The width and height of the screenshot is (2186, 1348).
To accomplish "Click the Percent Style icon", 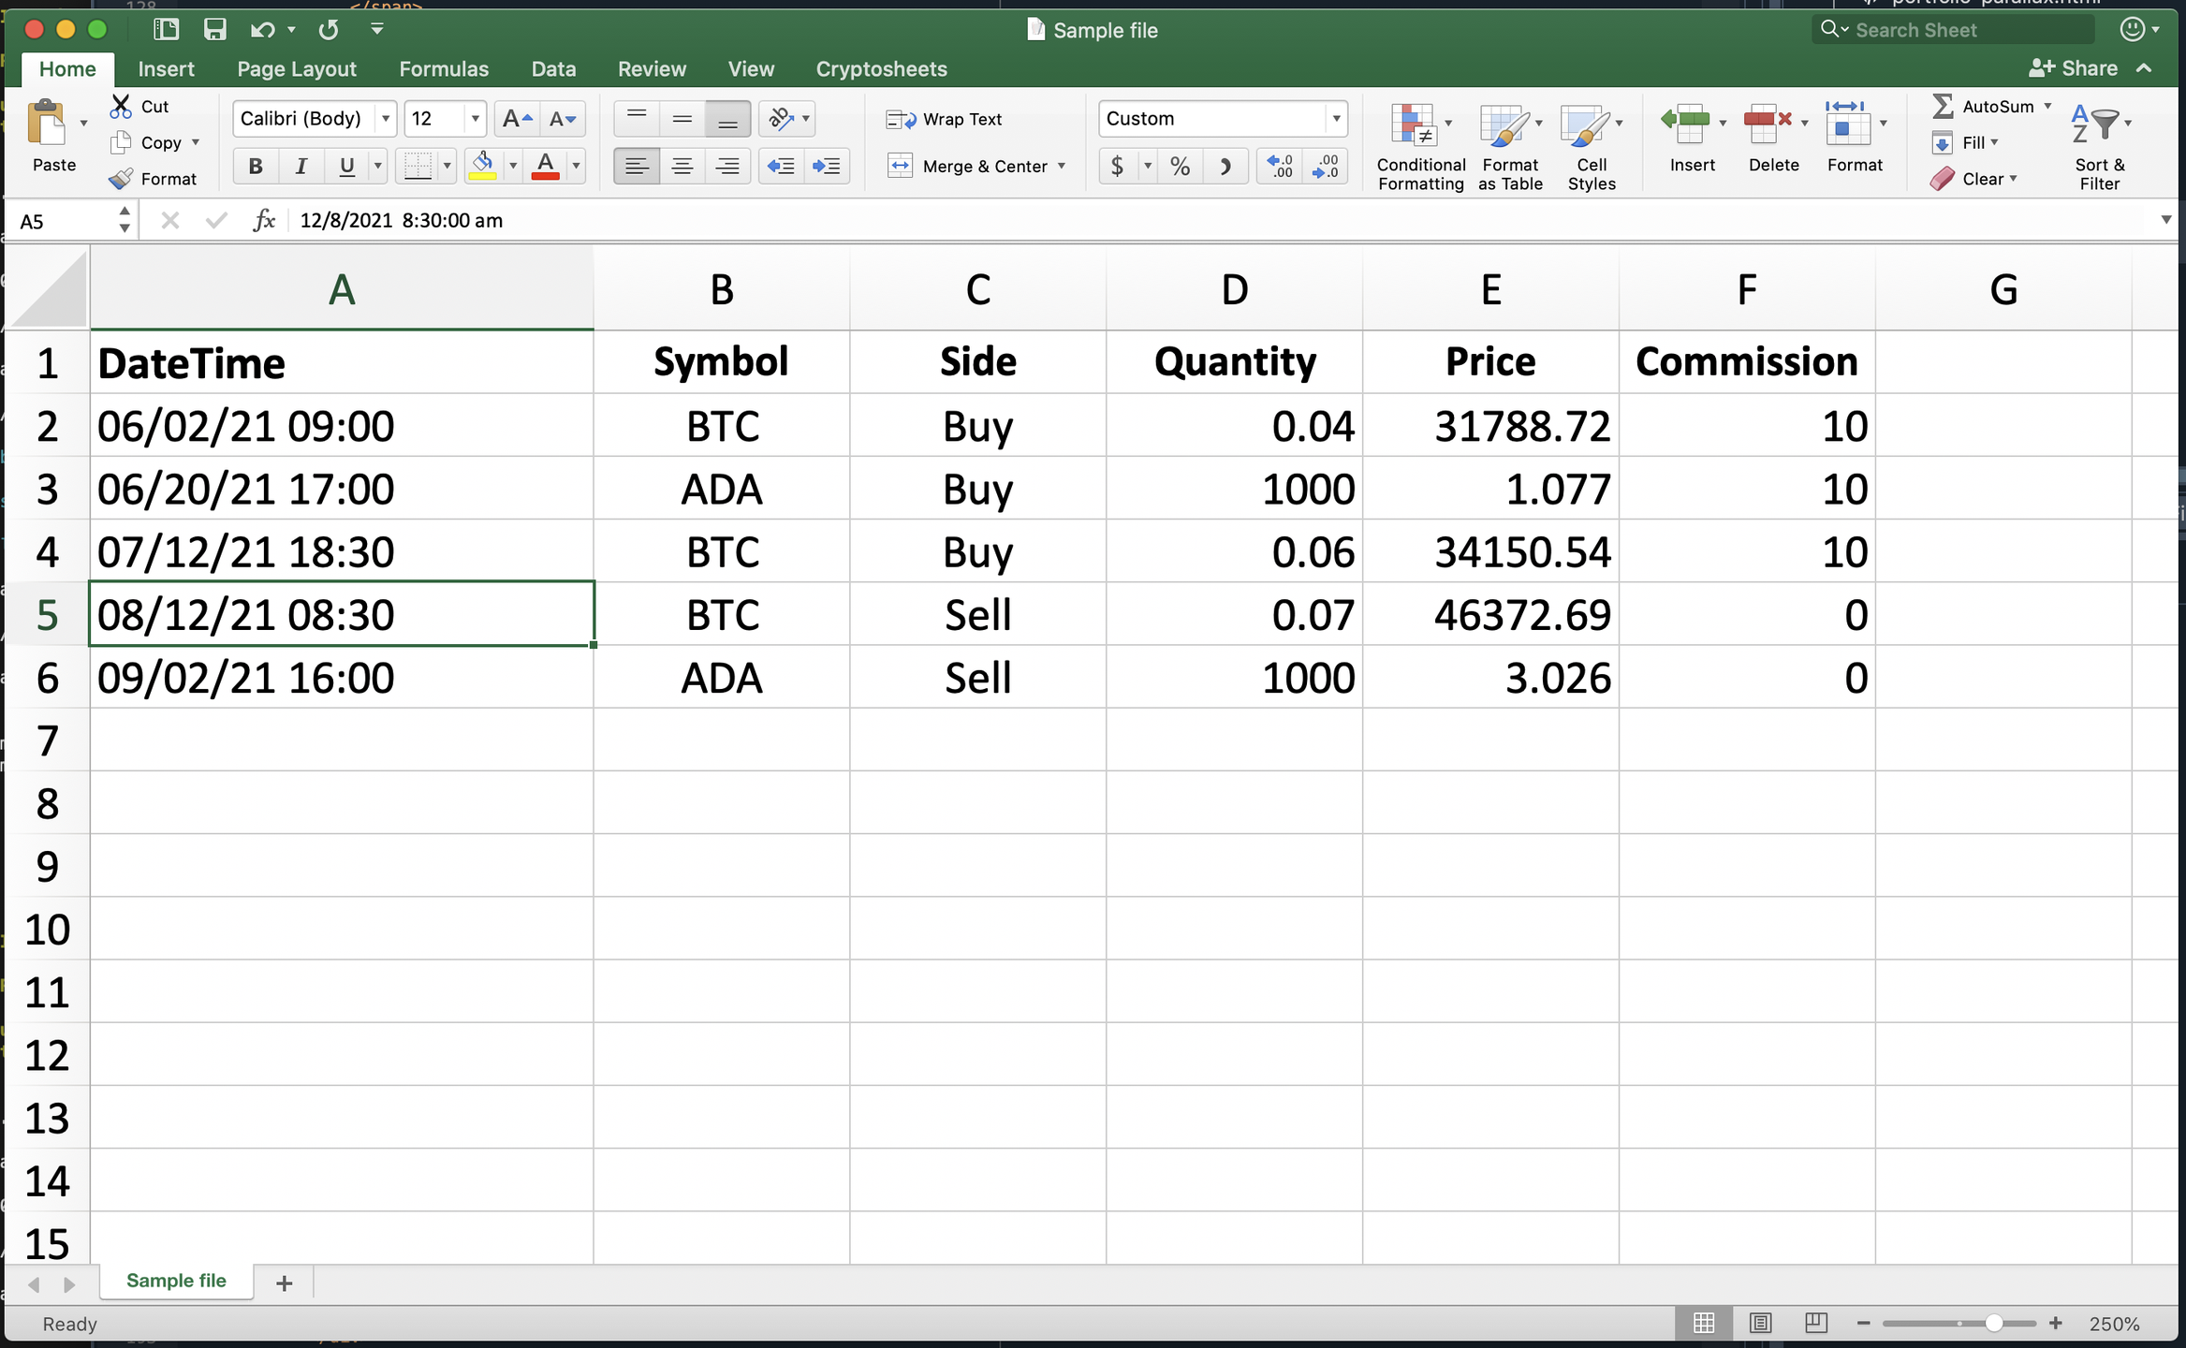I will pos(1180,166).
